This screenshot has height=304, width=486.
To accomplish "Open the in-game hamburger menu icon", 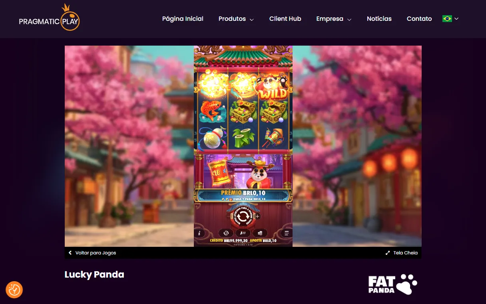I will pyautogui.click(x=287, y=233).
